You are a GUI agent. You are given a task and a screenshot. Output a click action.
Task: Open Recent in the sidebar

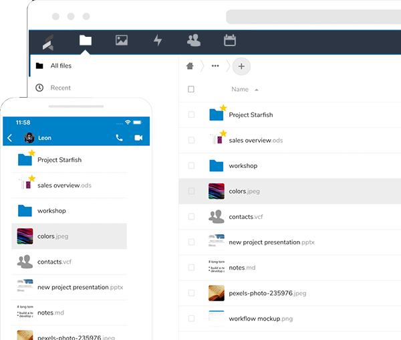pyautogui.click(x=60, y=88)
